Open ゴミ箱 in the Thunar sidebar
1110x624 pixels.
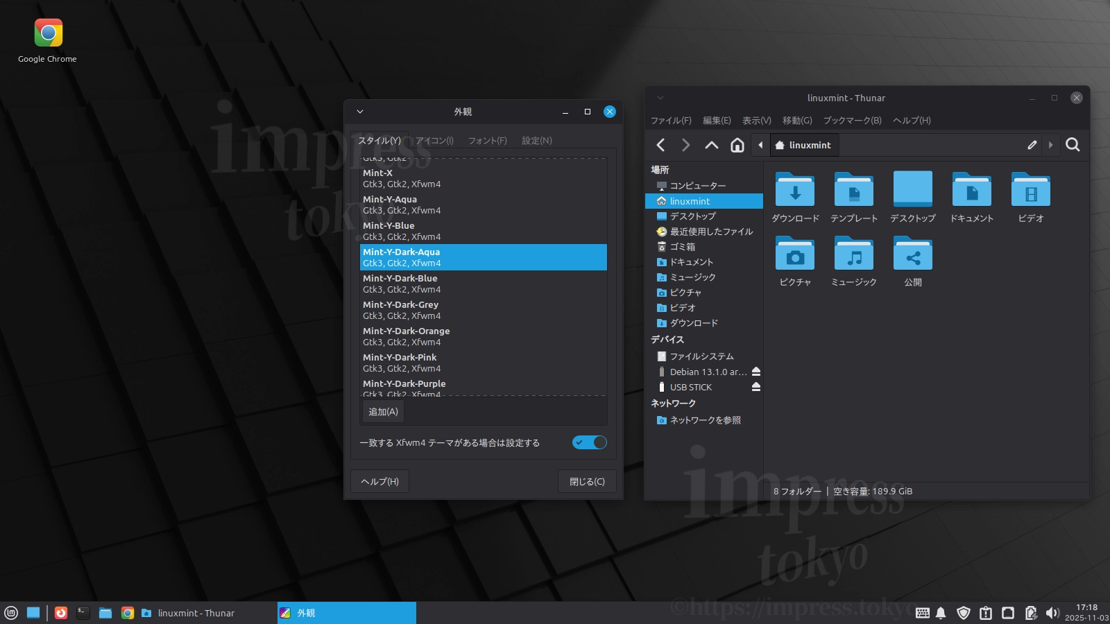(x=704, y=247)
